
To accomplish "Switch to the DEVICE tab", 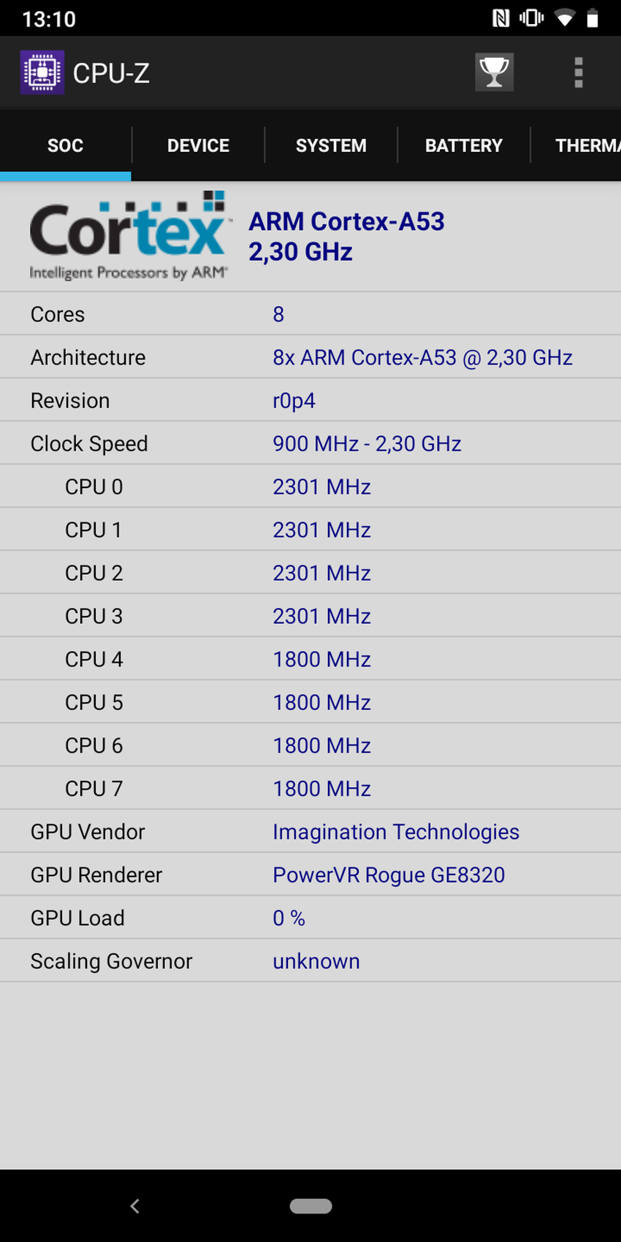I will tap(198, 145).
